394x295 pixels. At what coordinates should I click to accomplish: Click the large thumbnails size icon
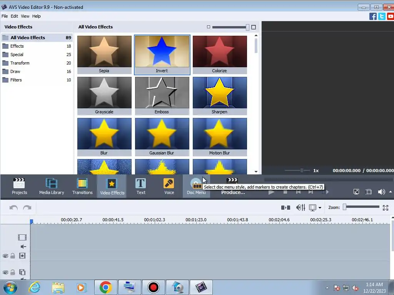tap(254, 27)
